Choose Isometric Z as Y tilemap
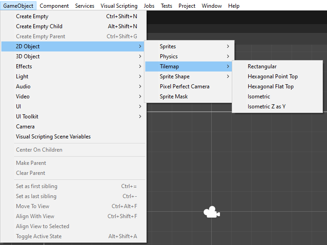 277,107
